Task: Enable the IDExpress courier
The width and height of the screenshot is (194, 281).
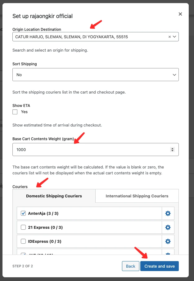Action: point(23,241)
